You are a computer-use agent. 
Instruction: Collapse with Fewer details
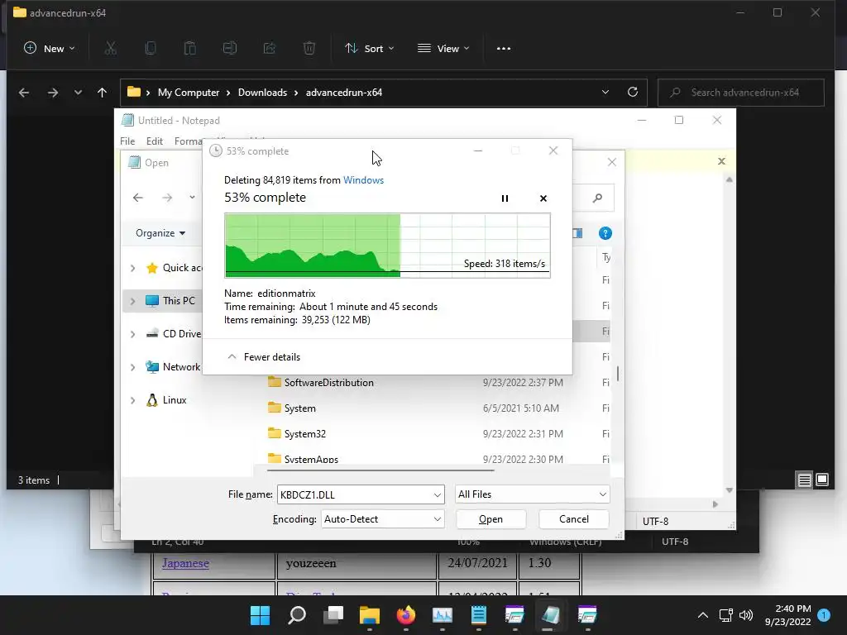coord(264,357)
